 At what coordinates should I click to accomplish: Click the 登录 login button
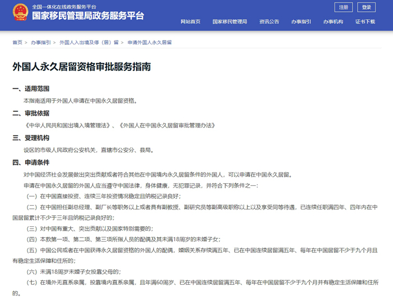click(367, 7)
